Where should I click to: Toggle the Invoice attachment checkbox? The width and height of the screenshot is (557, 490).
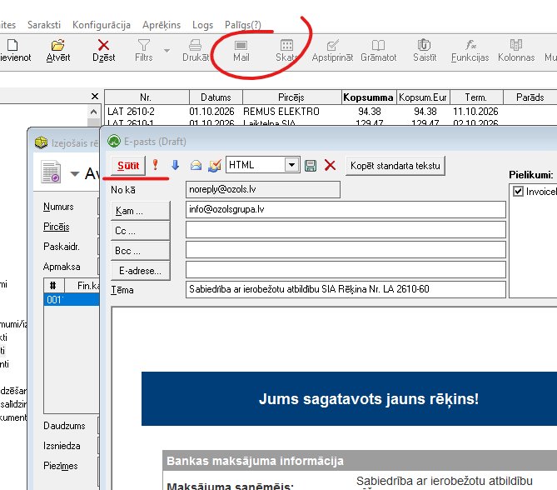click(518, 192)
